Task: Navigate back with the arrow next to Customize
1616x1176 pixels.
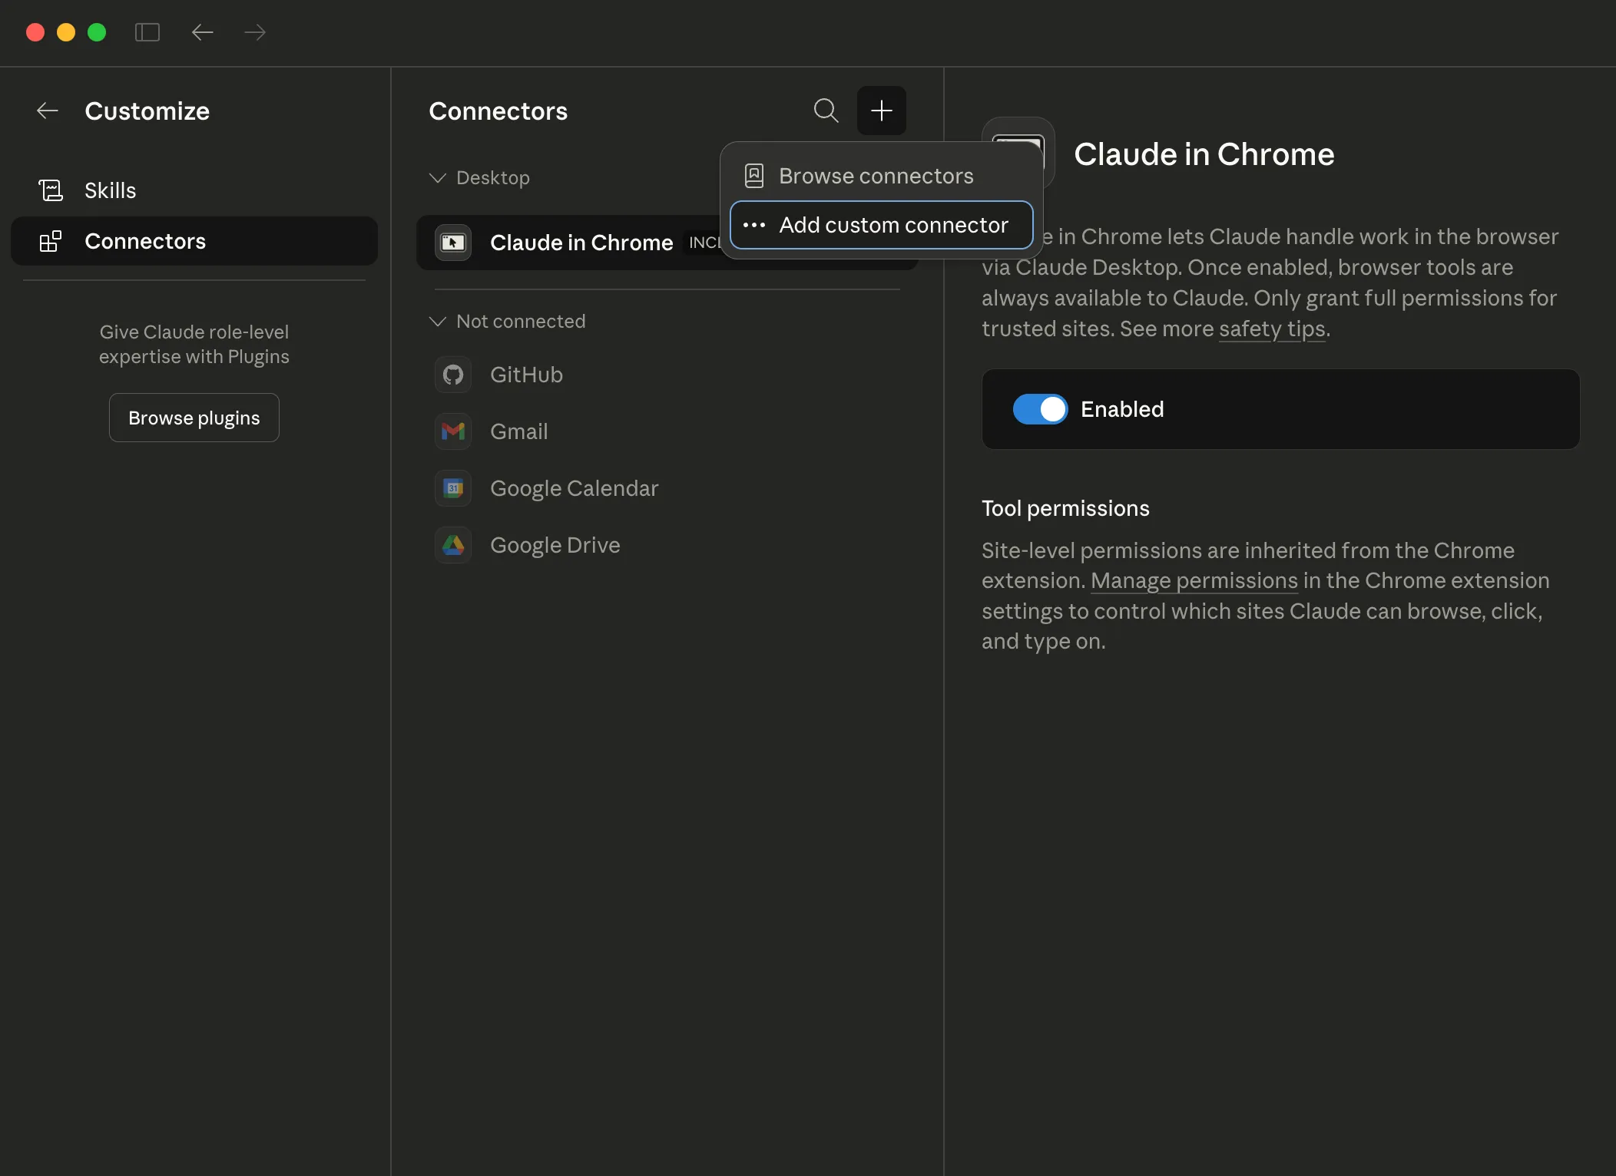Action: [47, 111]
